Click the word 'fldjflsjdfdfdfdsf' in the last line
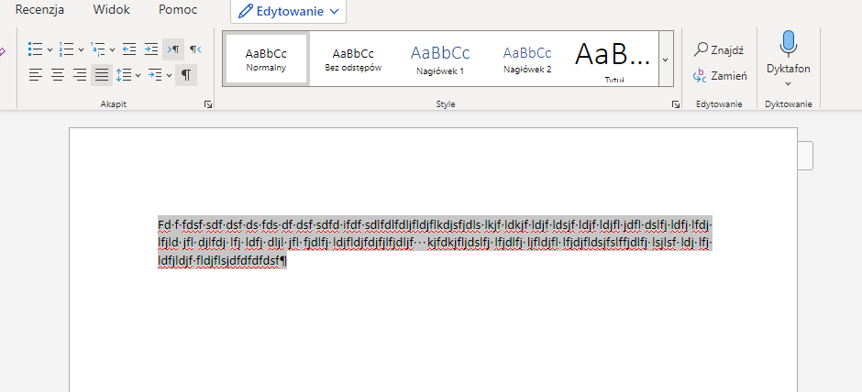Viewport: 862px width, 392px height. (238, 261)
